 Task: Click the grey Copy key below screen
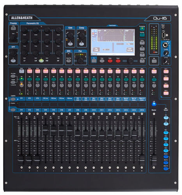[102, 61]
